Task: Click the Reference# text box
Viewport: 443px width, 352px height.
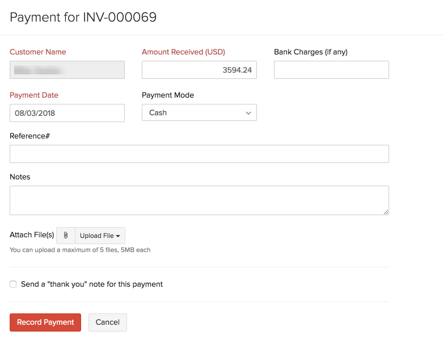Action: tap(199, 154)
